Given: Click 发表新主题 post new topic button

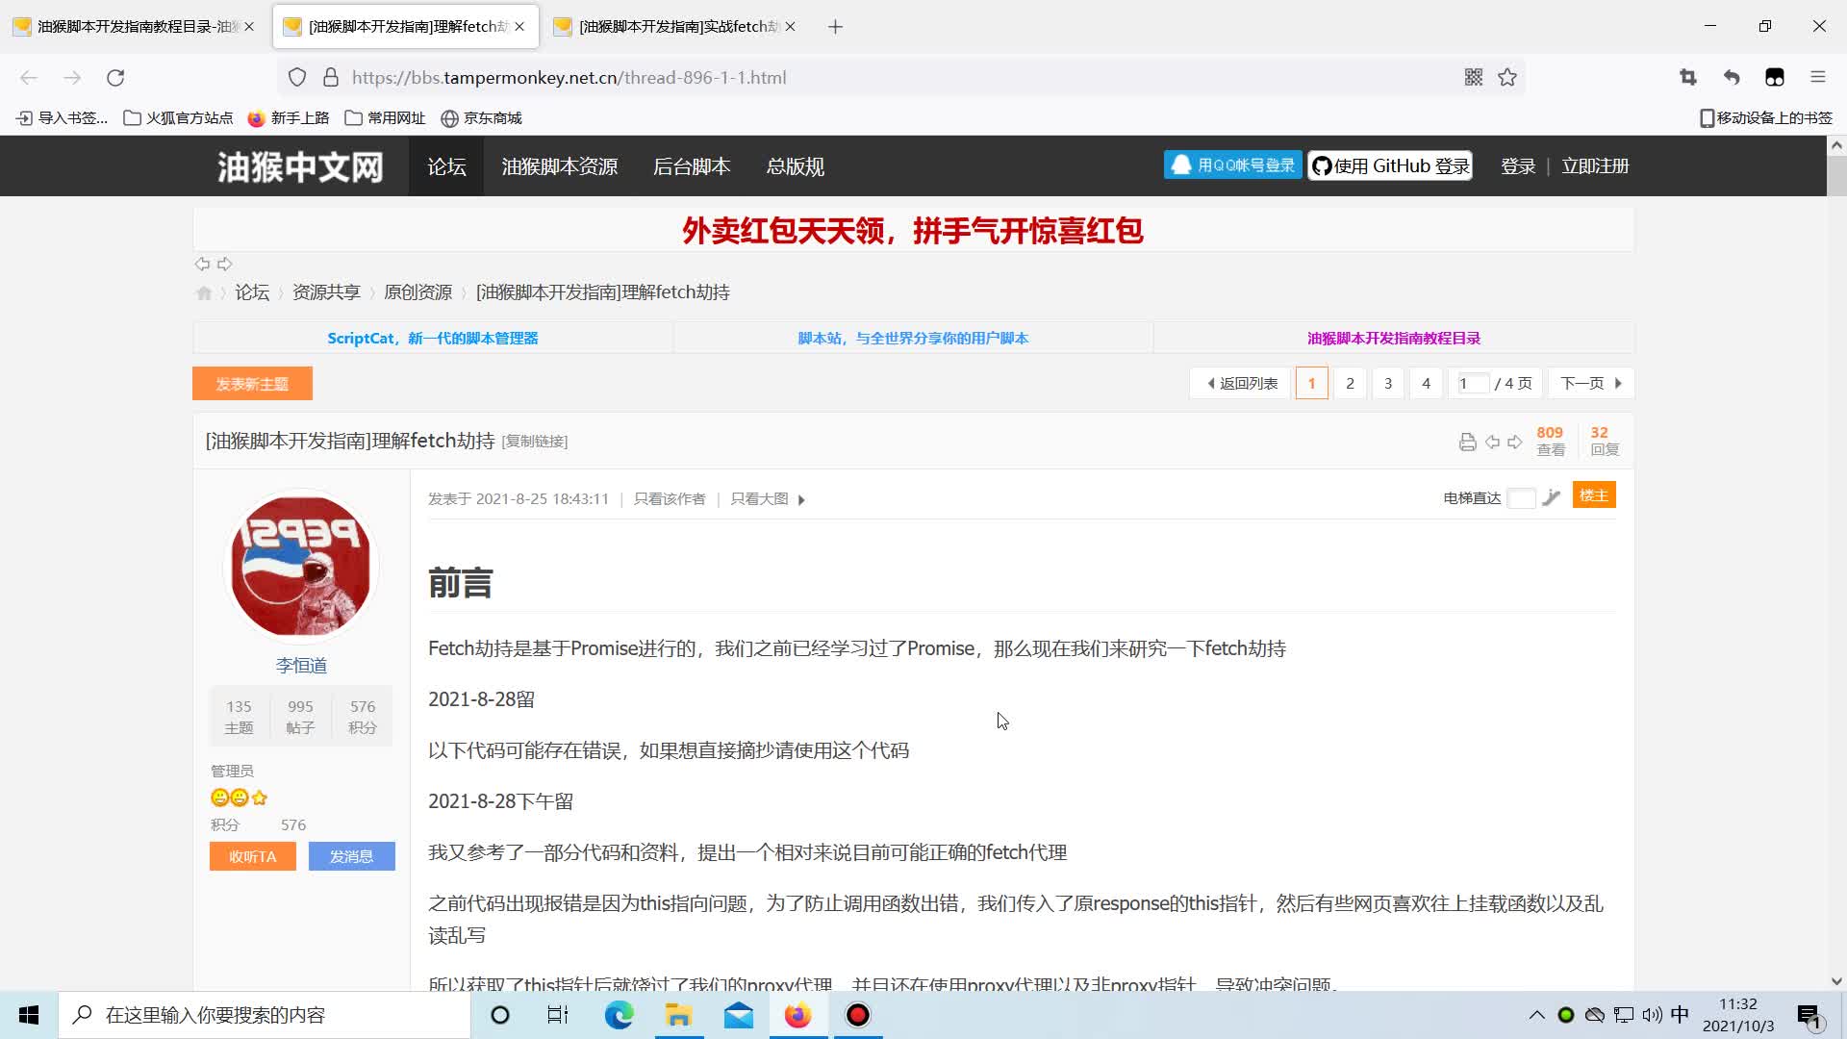Looking at the screenshot, I should pos(252,383).
